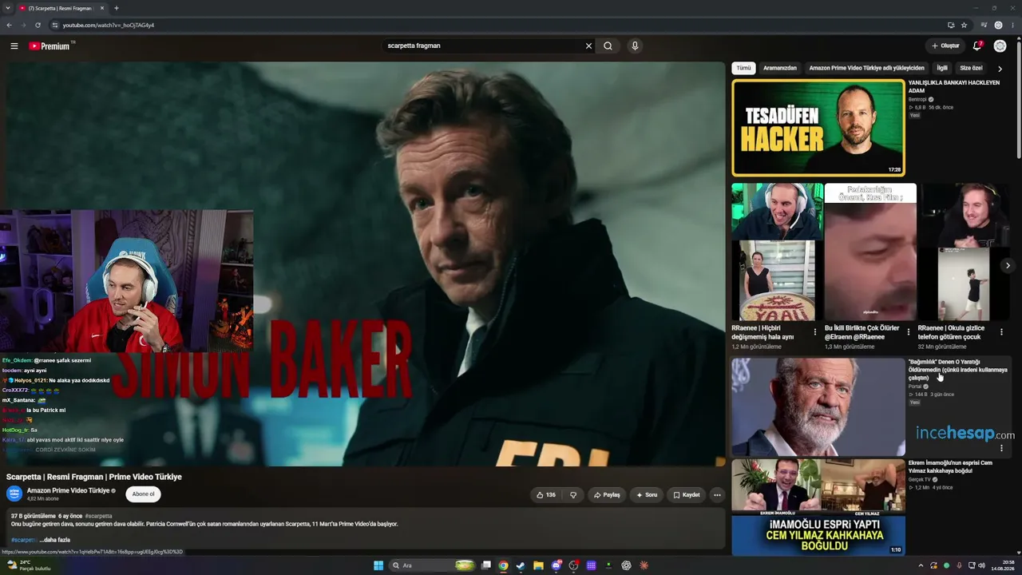Open more actions menu under video

pos(717,495)
